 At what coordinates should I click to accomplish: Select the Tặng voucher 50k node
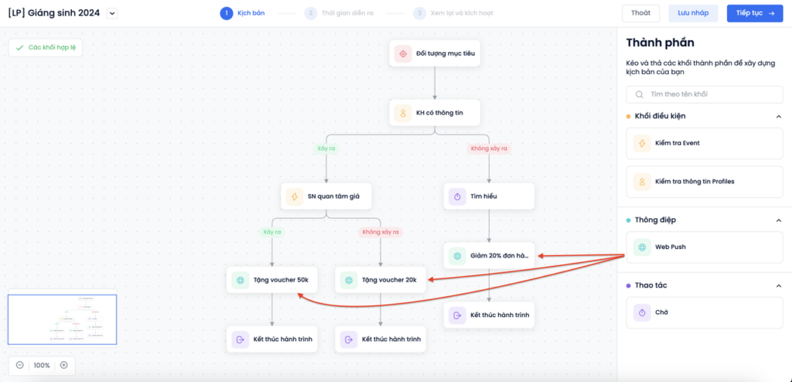[x=272, y=279]
